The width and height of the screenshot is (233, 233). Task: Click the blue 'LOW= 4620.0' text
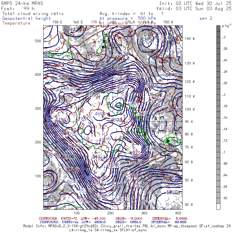click(93, 222)
